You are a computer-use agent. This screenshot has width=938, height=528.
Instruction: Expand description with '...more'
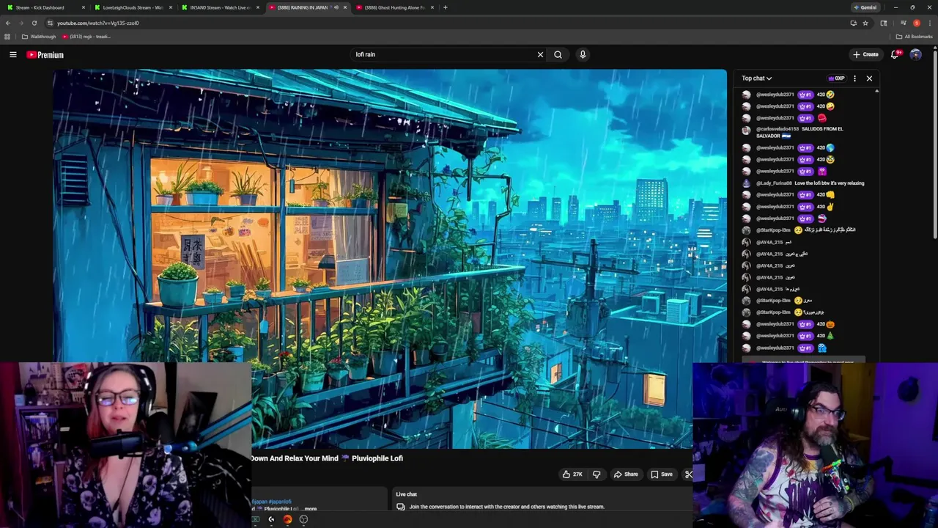[x=310, y=508]
